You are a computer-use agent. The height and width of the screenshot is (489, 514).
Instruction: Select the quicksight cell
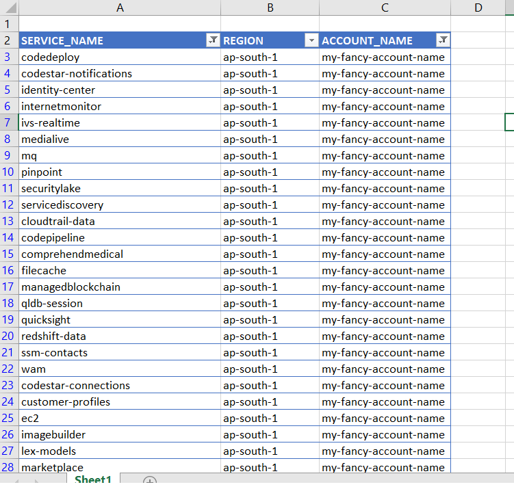(120, 319)
